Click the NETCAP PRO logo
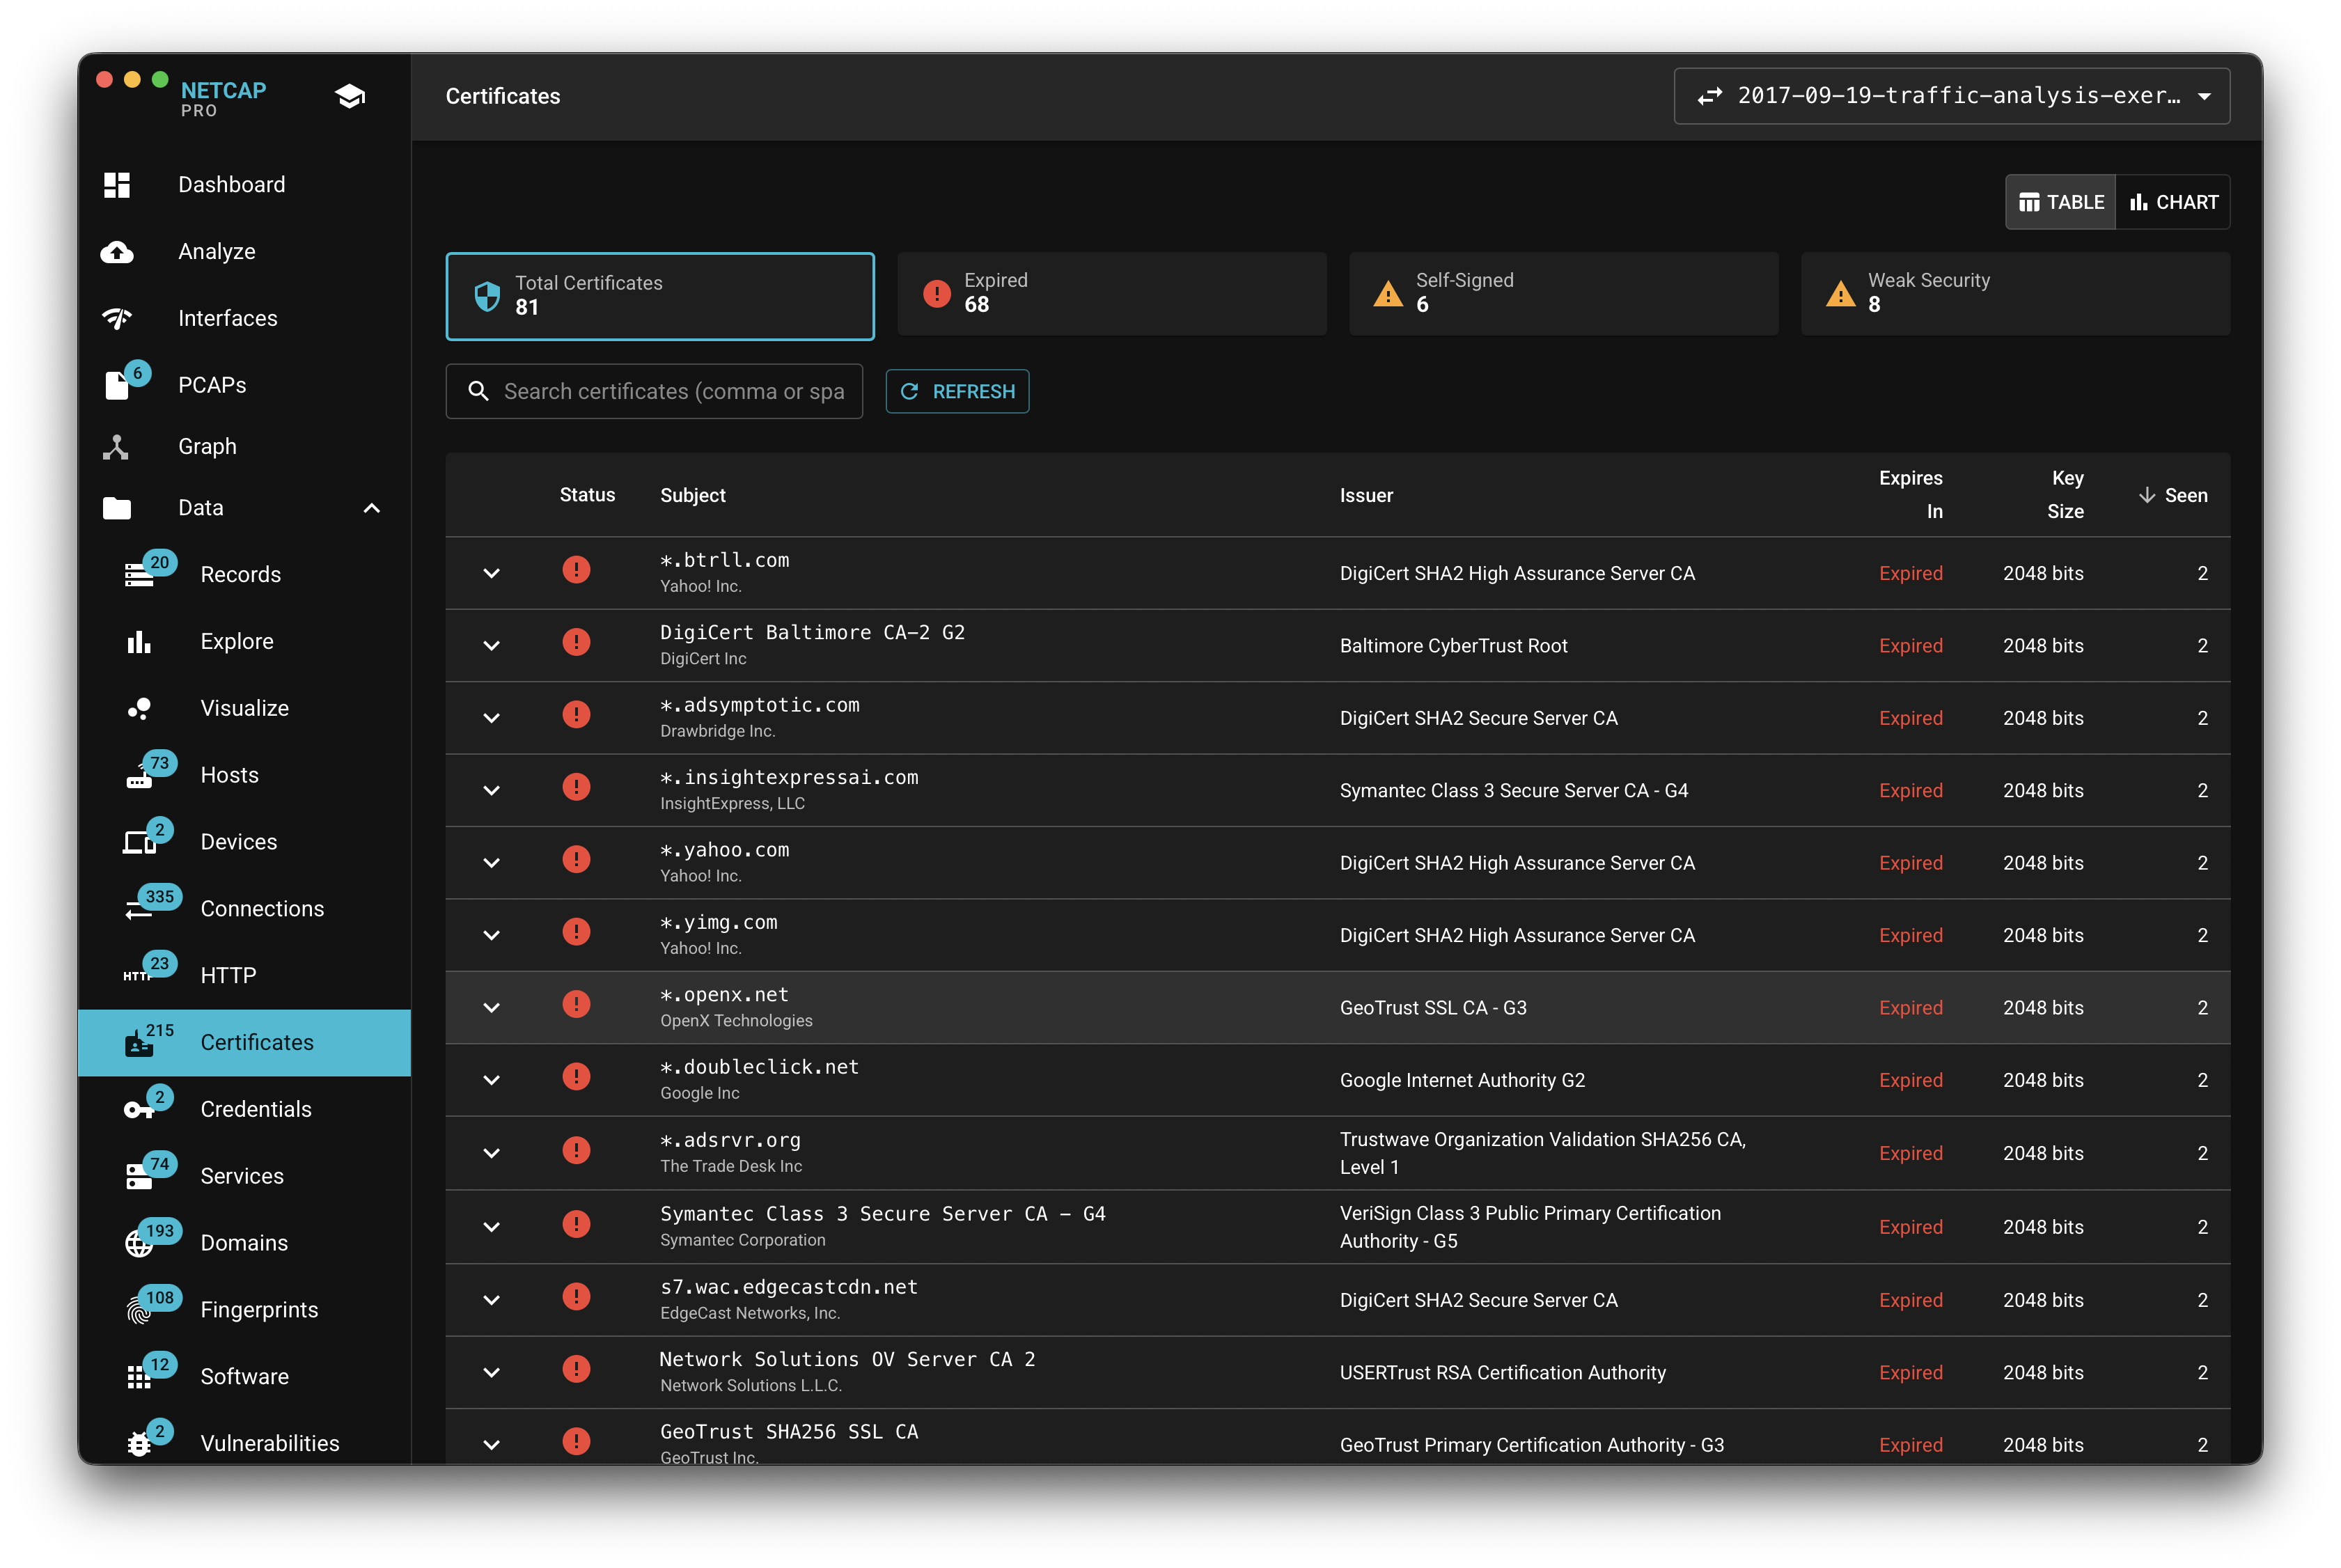This screenshot has width=2341, height=1568. [223, 98]
